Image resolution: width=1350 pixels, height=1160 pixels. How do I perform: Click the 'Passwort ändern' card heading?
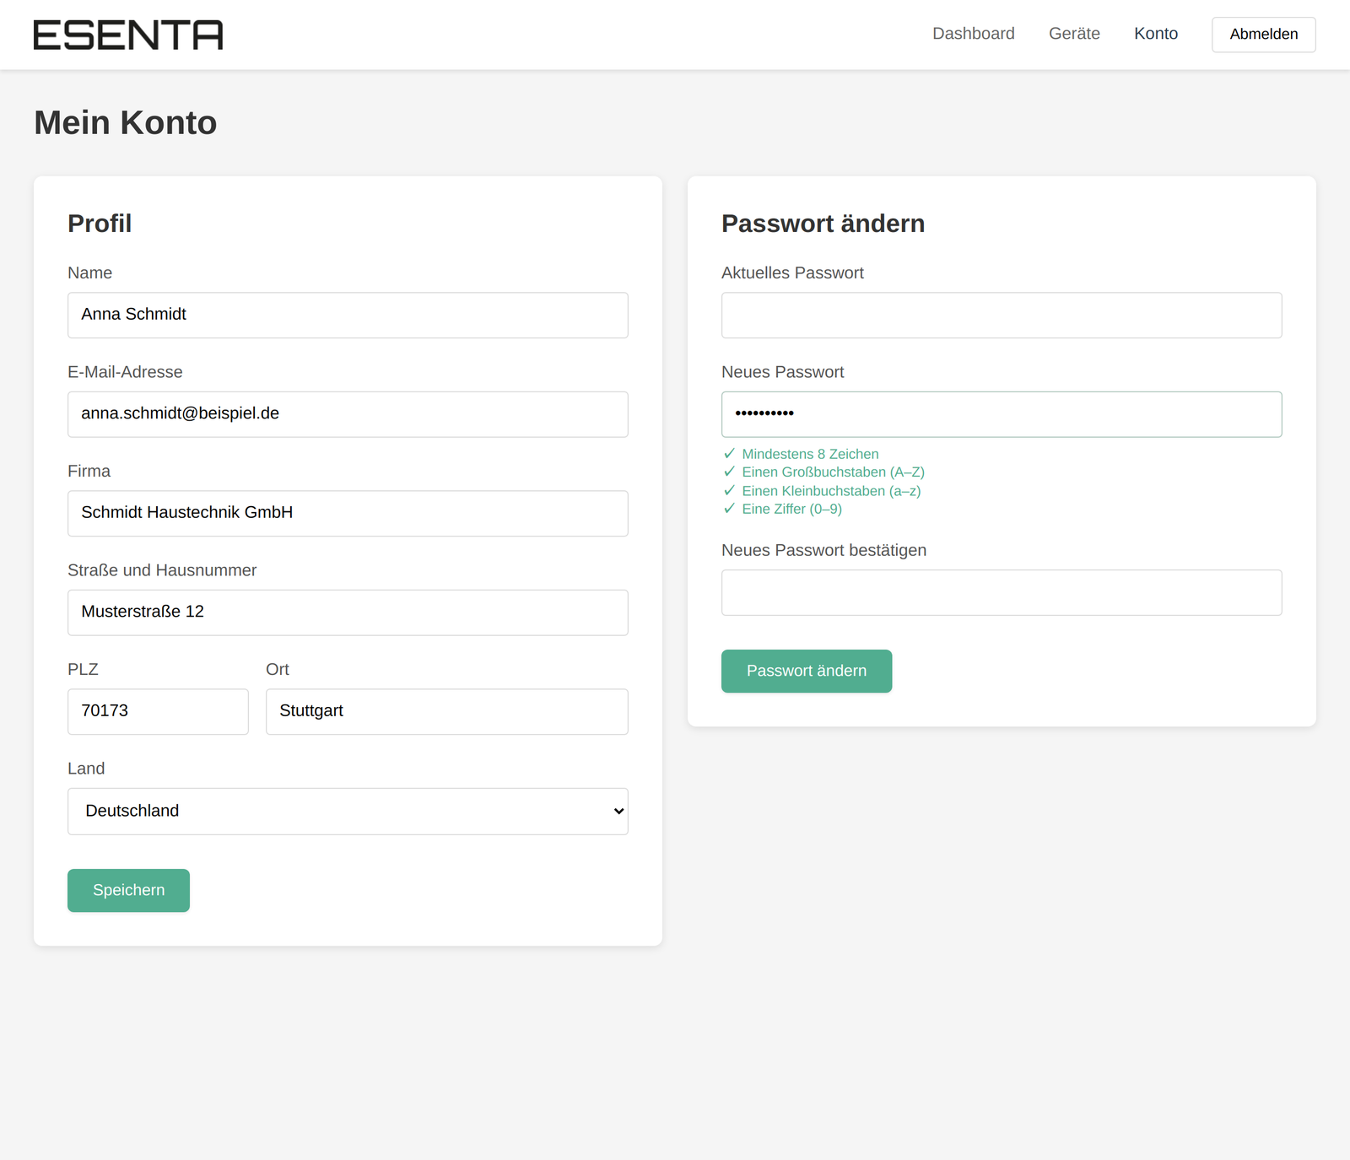823,224
